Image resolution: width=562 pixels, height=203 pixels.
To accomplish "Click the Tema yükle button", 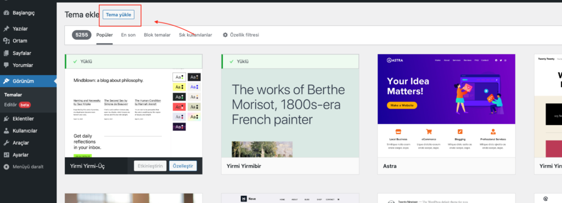I will click(x=119, y=15).
